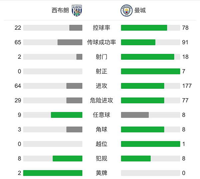Click Manchester City's green 控球率 bar
This screenshot has width=200, height=179.
144,28
